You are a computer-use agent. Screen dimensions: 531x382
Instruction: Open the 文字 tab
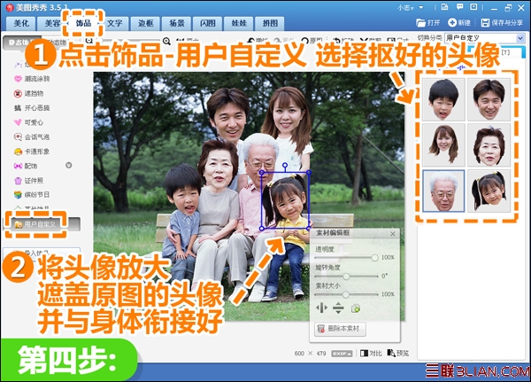point(114,23)
